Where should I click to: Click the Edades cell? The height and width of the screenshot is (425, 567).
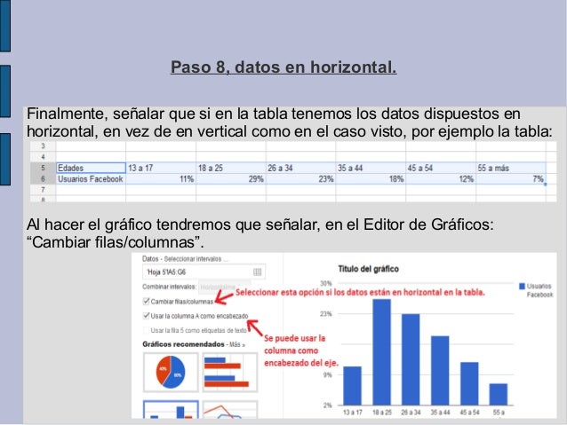click(x=91, y=168)
